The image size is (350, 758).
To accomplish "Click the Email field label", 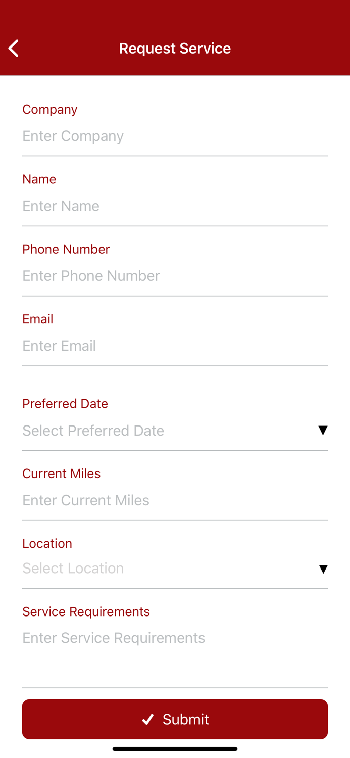I will (x=38, y=319).
